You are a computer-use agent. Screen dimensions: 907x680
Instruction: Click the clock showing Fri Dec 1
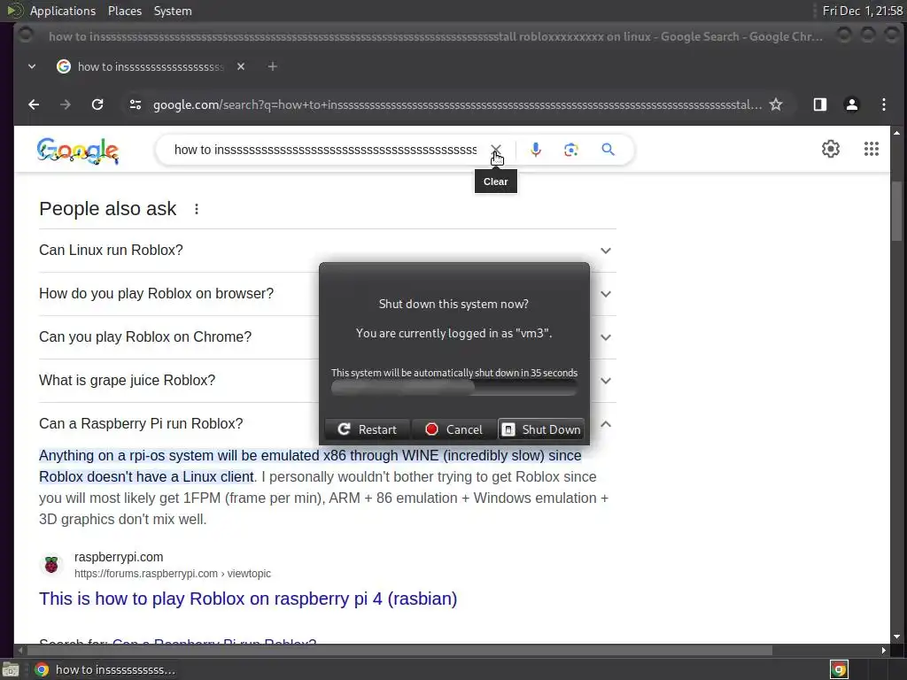point(863,11)
